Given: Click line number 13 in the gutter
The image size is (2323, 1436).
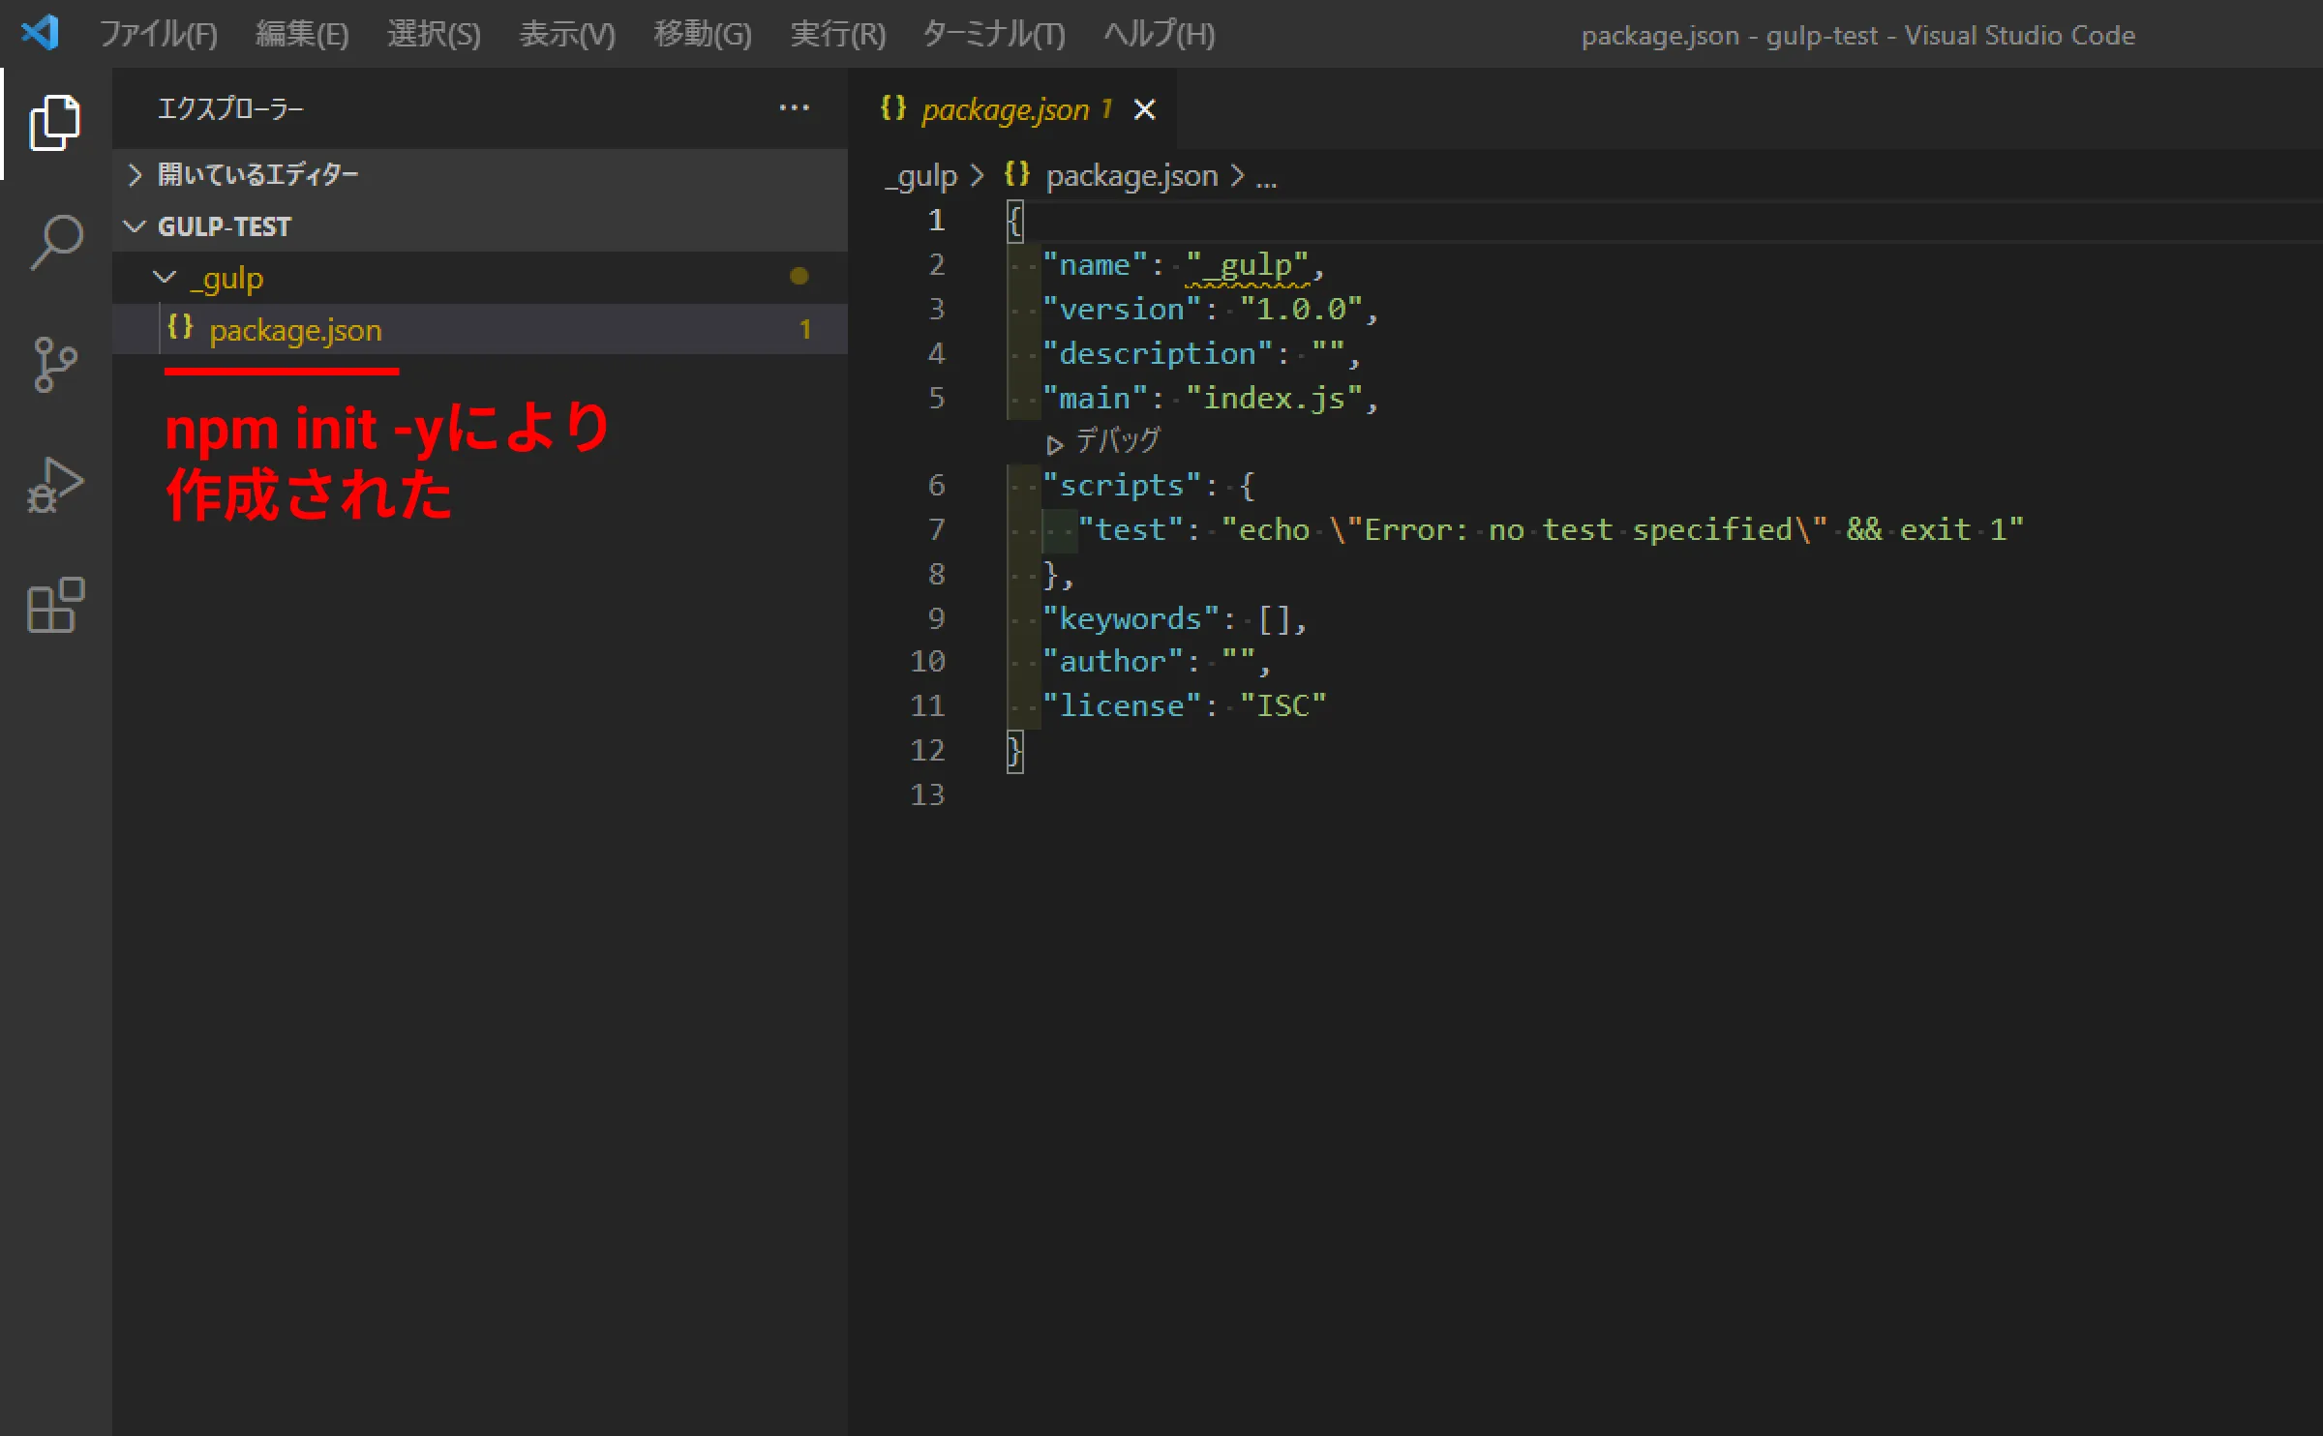Looking at the screenshot, I should tap(927, 795).
